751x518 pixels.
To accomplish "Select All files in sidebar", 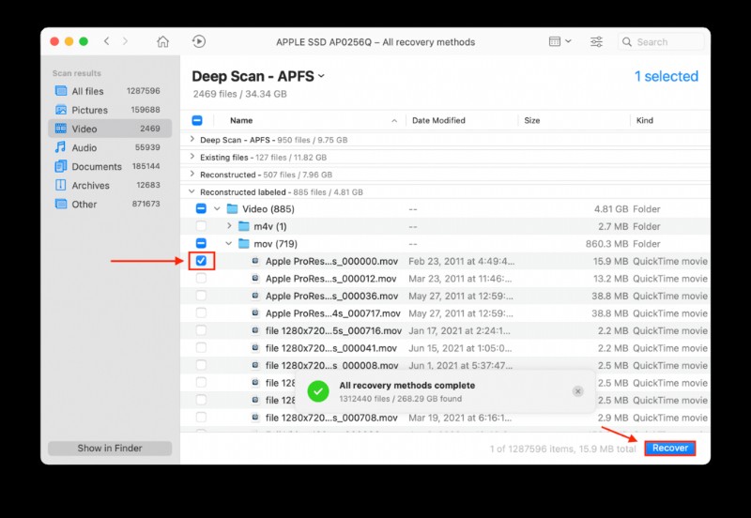I will point(110,91).
